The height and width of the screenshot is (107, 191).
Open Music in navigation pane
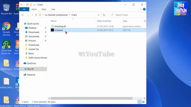coord(31,53)
